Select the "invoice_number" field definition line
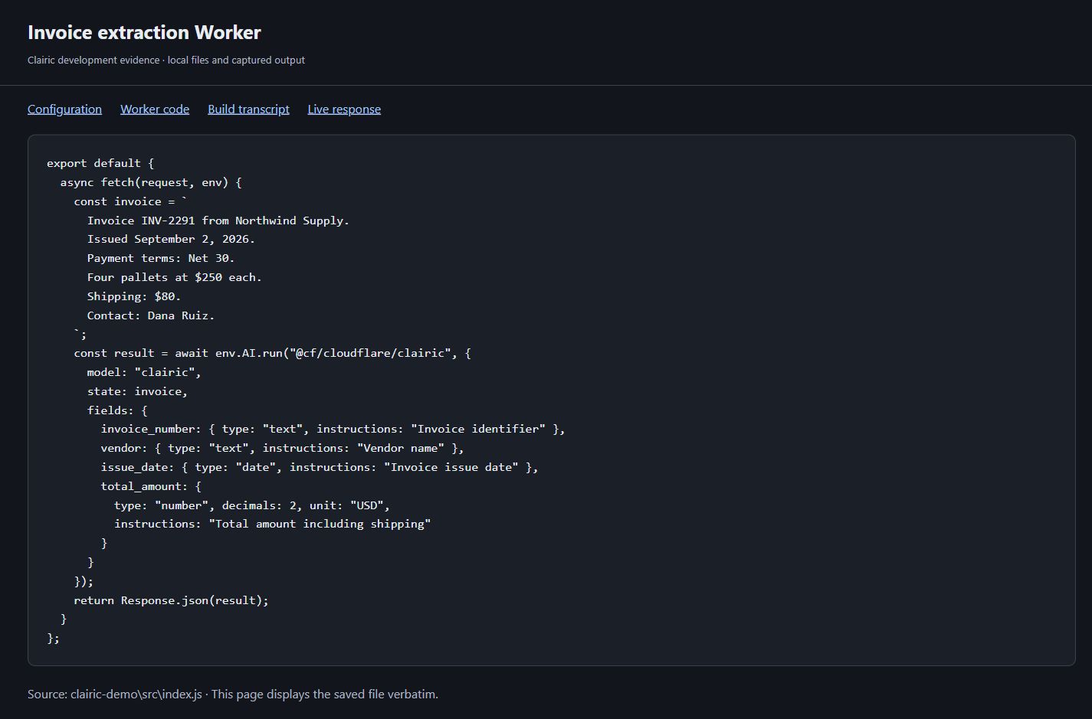This screenshot has height=719, width=1092. 333,429
